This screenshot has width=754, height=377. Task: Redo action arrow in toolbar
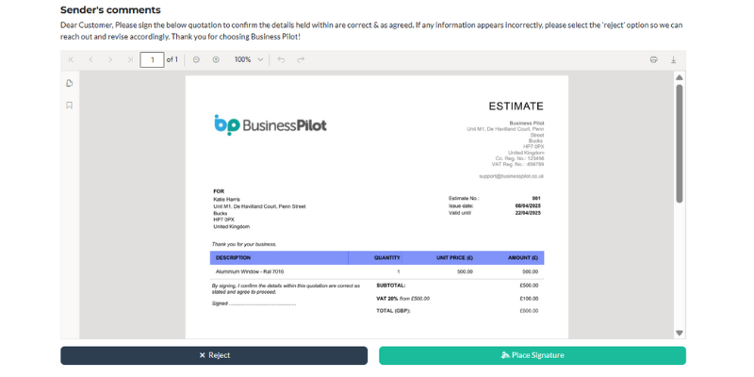pos(301,59)
